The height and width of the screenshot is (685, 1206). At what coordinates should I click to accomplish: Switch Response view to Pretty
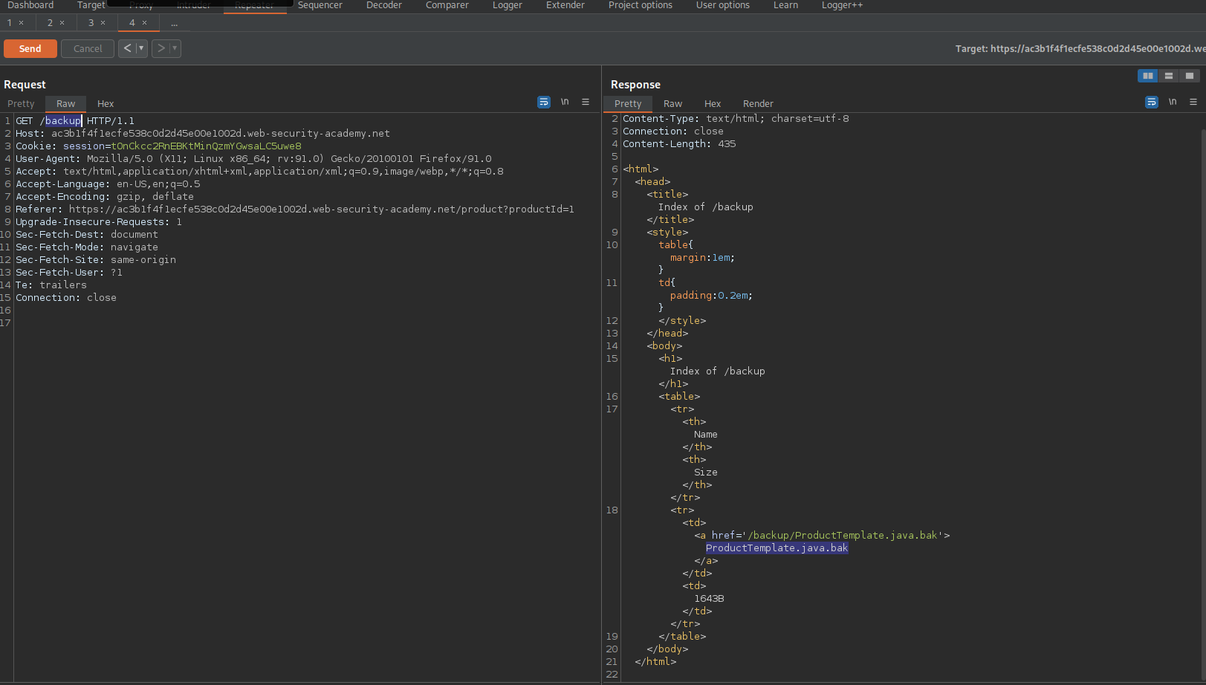(x=628, y=104)
